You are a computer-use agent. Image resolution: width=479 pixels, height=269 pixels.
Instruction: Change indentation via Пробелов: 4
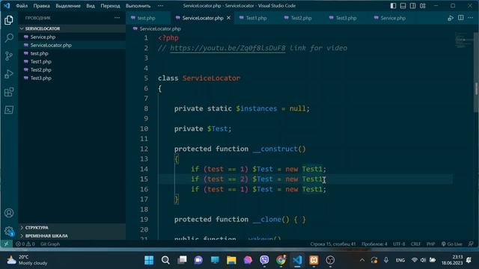pos(374,244)
